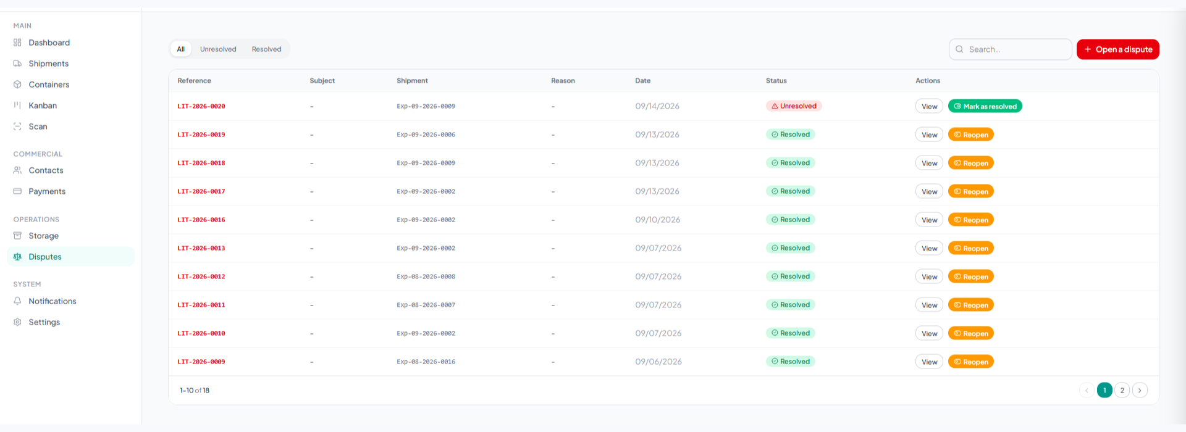The width and height of the screenshot is (1186, 432).
Task: Click the Unresolved warning icon for LIT-2026-0020
Action: pyautogui.click(x=775, y=106)
